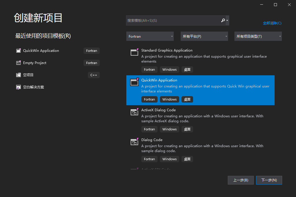The width and height of the screenshot is (296, 197).
Task: Click the 桌面 tag under Standard Graphics Application
Action: [x=187, y=69]
